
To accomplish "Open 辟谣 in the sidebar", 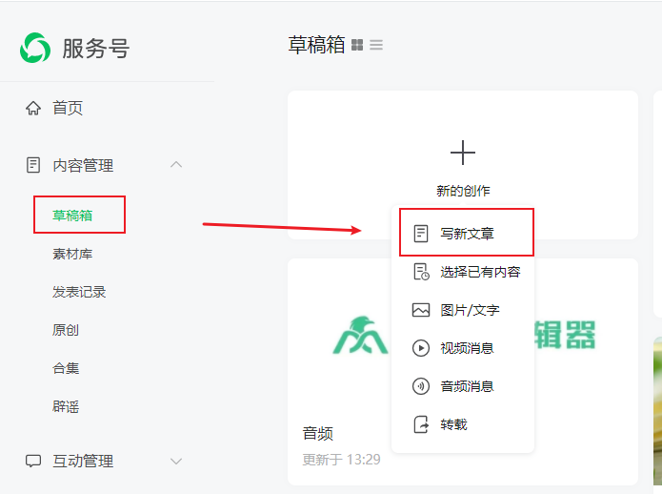I will coord(66,406).
